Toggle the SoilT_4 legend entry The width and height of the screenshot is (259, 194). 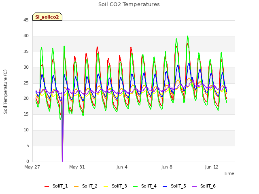tap(145, 186)
